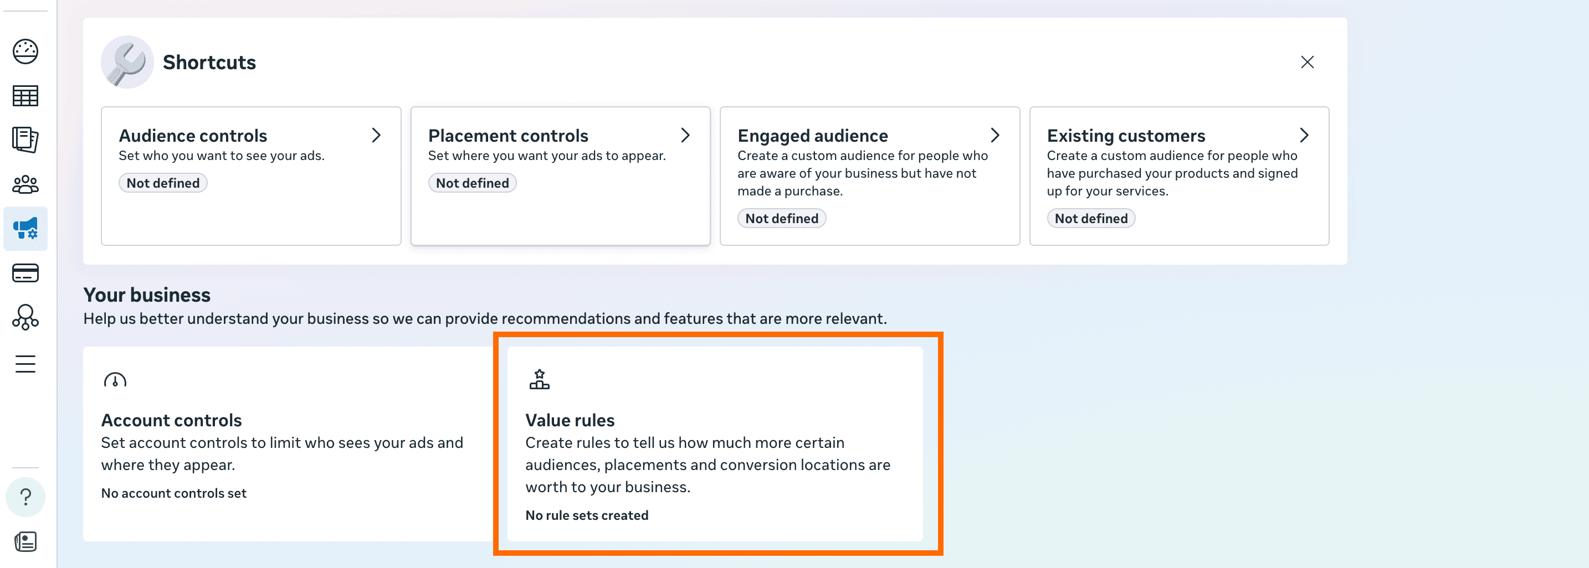Click the events manager nodes icon
1589x568 pixels.
25,317
